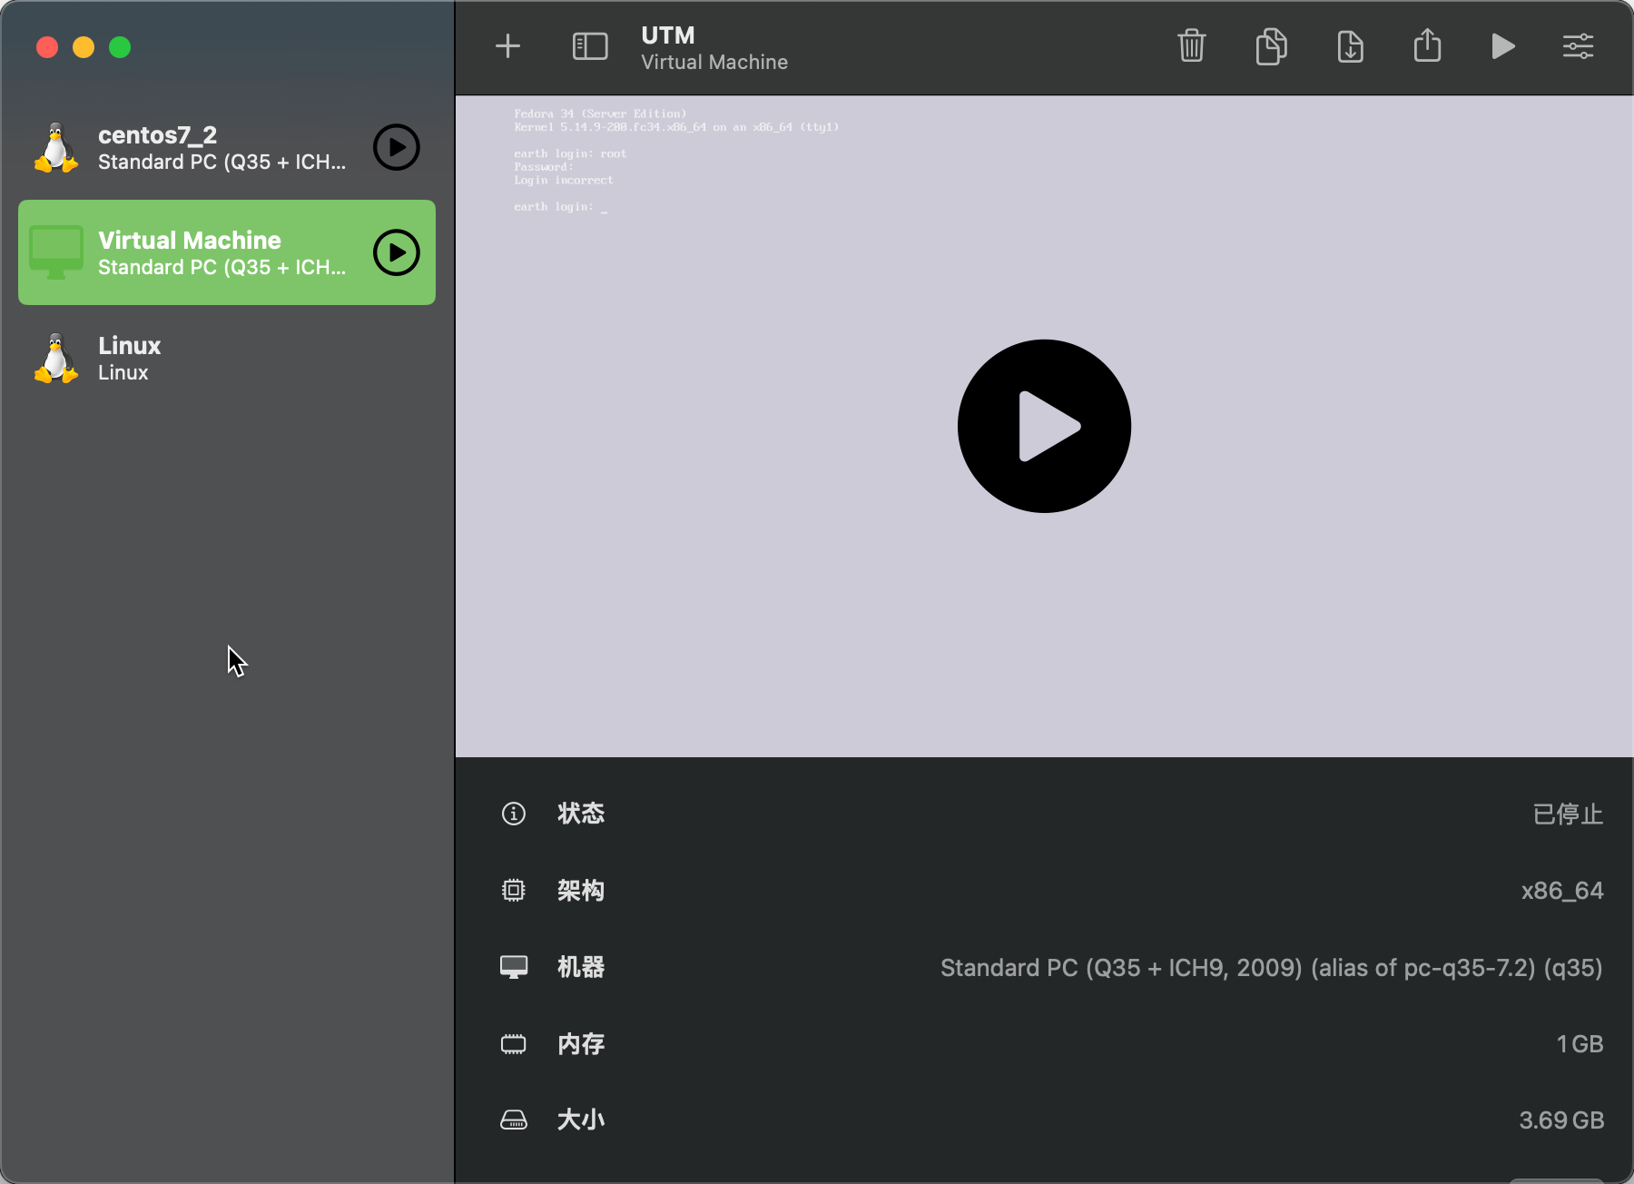The width and height of the screenshot is (1634, 1184).
Task: Click the large play button on the VM preview
Action: pyautogui.click(x=1044, y=426)
